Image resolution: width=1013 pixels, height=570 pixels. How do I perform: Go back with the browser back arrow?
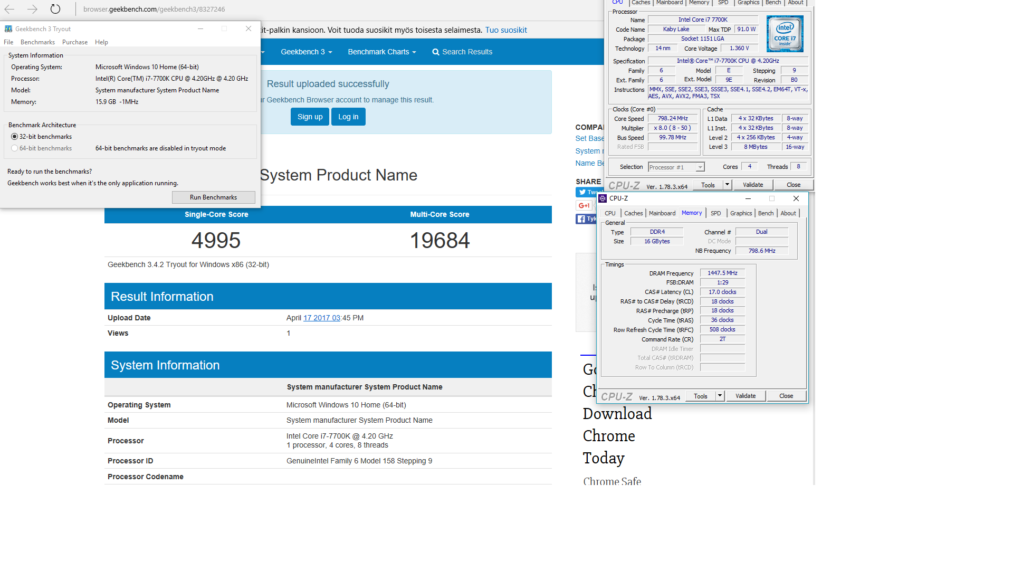pyautogui.click(x=9, y=9)
